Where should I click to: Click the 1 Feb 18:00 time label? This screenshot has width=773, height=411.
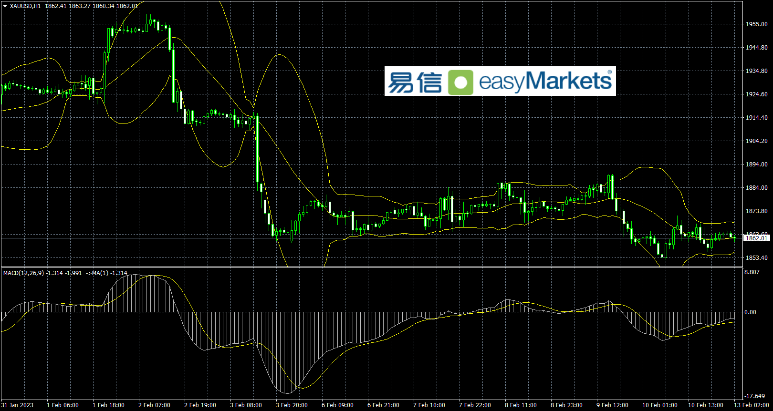coord(108,405)
